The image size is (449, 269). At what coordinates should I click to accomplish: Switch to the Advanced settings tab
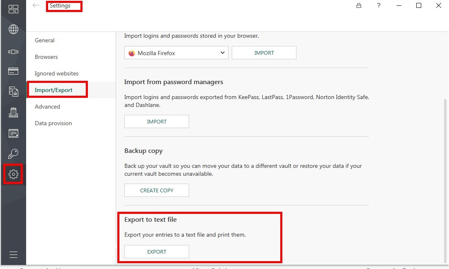coord(48,107)
